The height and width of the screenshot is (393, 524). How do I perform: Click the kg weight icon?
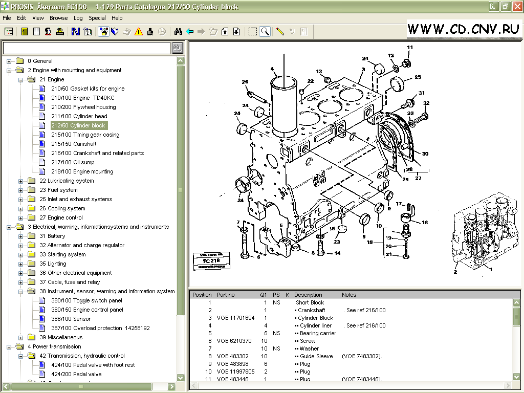[150, 32]
